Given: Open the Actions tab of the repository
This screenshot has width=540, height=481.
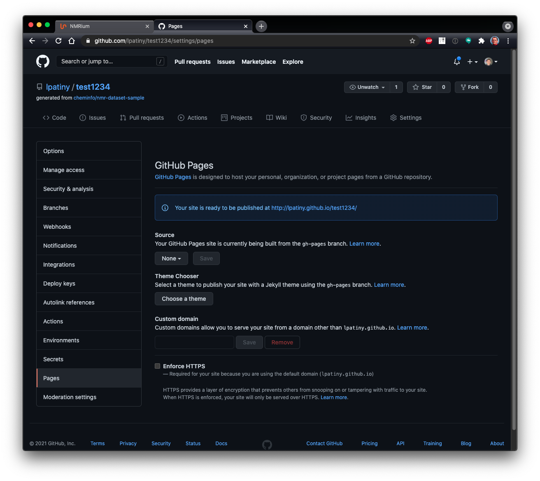Looking at the screenshot, I should tap(193, 118).
